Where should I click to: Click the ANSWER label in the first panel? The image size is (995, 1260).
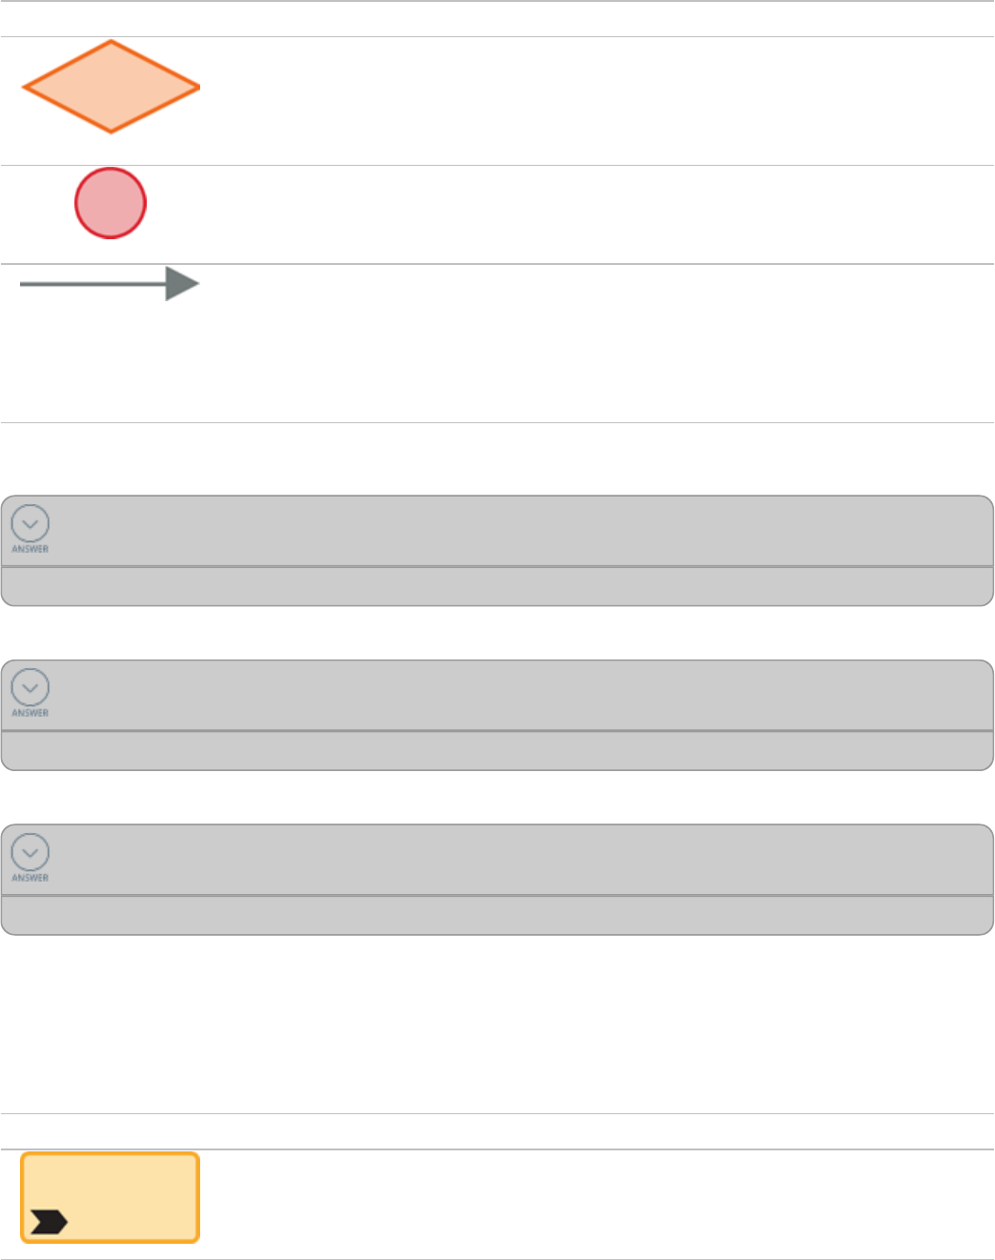[x=30, y=549]
